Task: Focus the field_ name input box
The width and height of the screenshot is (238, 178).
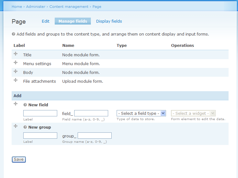Action: pos(91,113)
